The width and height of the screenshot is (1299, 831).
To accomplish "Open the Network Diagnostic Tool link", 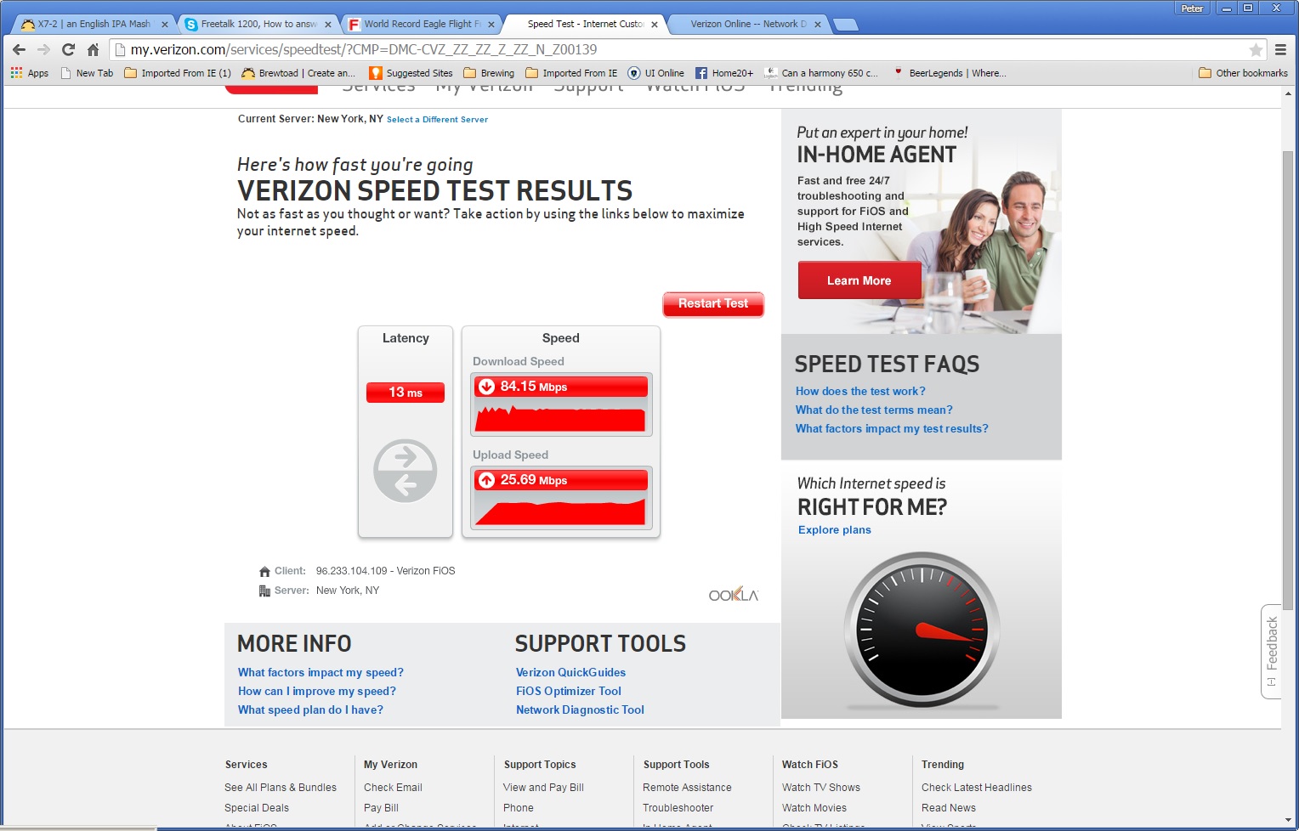I will [x=580, y=710].
